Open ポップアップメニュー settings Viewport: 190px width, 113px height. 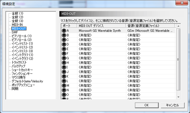point(23,85)
